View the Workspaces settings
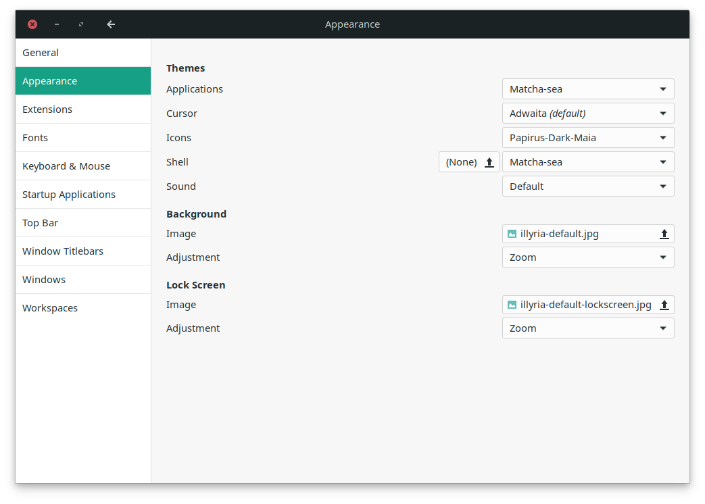This screenshot has height=504, width=705. pyautogui.click(x=50, y=307)
